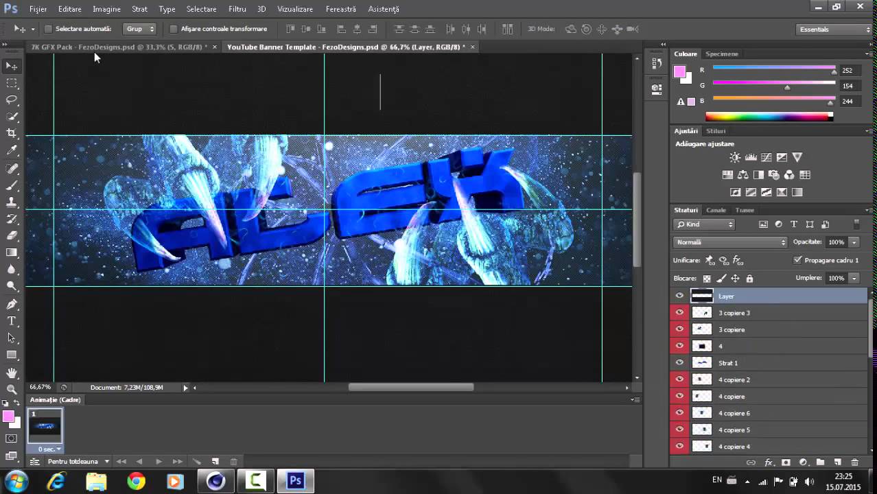Open Google Chrome from taskbar

point(136,482)
